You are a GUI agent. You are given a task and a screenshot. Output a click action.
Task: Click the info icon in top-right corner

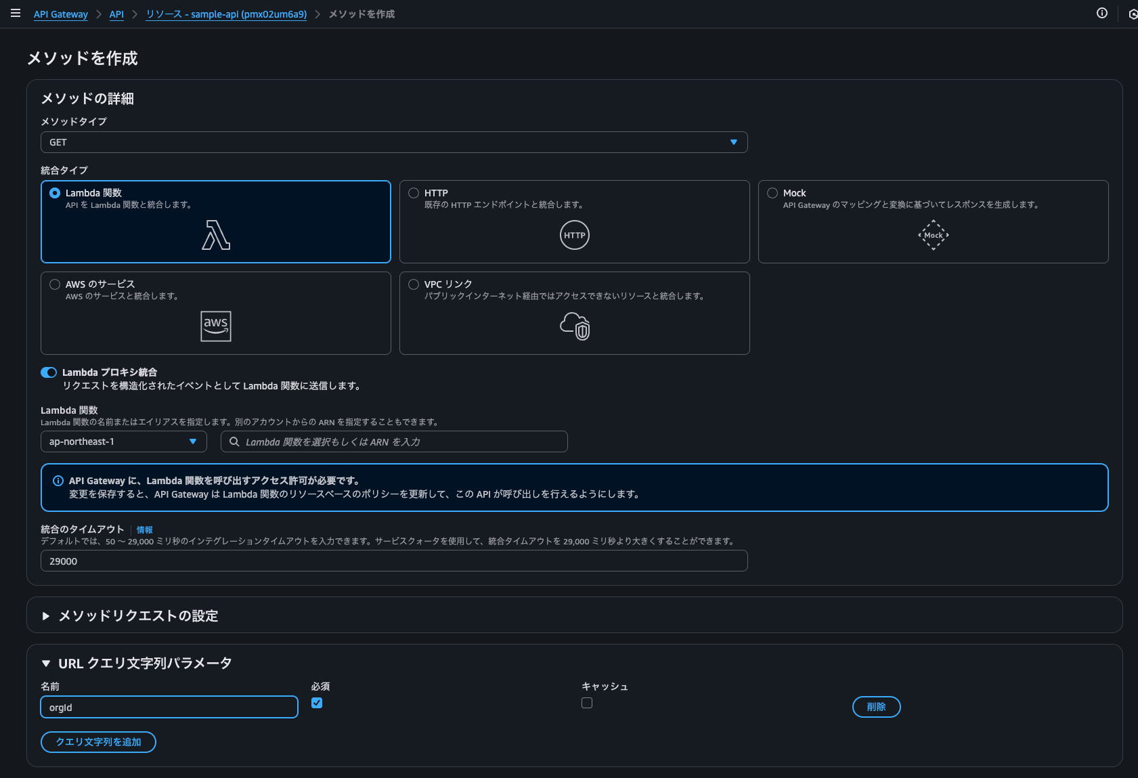point(1102,13)
